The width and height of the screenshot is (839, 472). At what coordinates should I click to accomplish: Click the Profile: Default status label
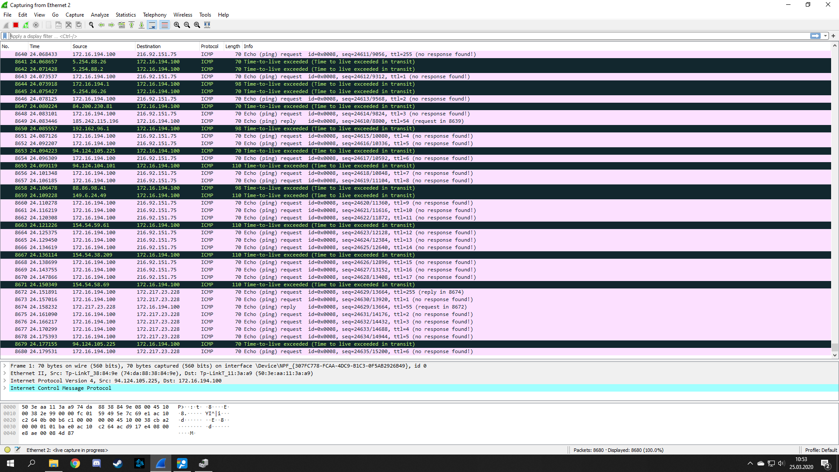(x=821, y=450)
